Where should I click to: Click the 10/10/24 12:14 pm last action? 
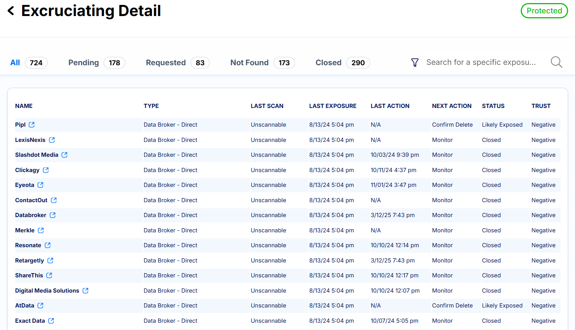point(395,245)
